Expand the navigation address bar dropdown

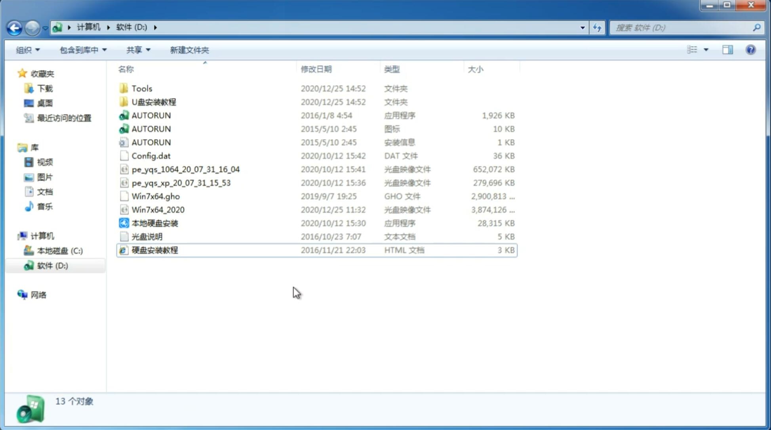coord(583,27)
